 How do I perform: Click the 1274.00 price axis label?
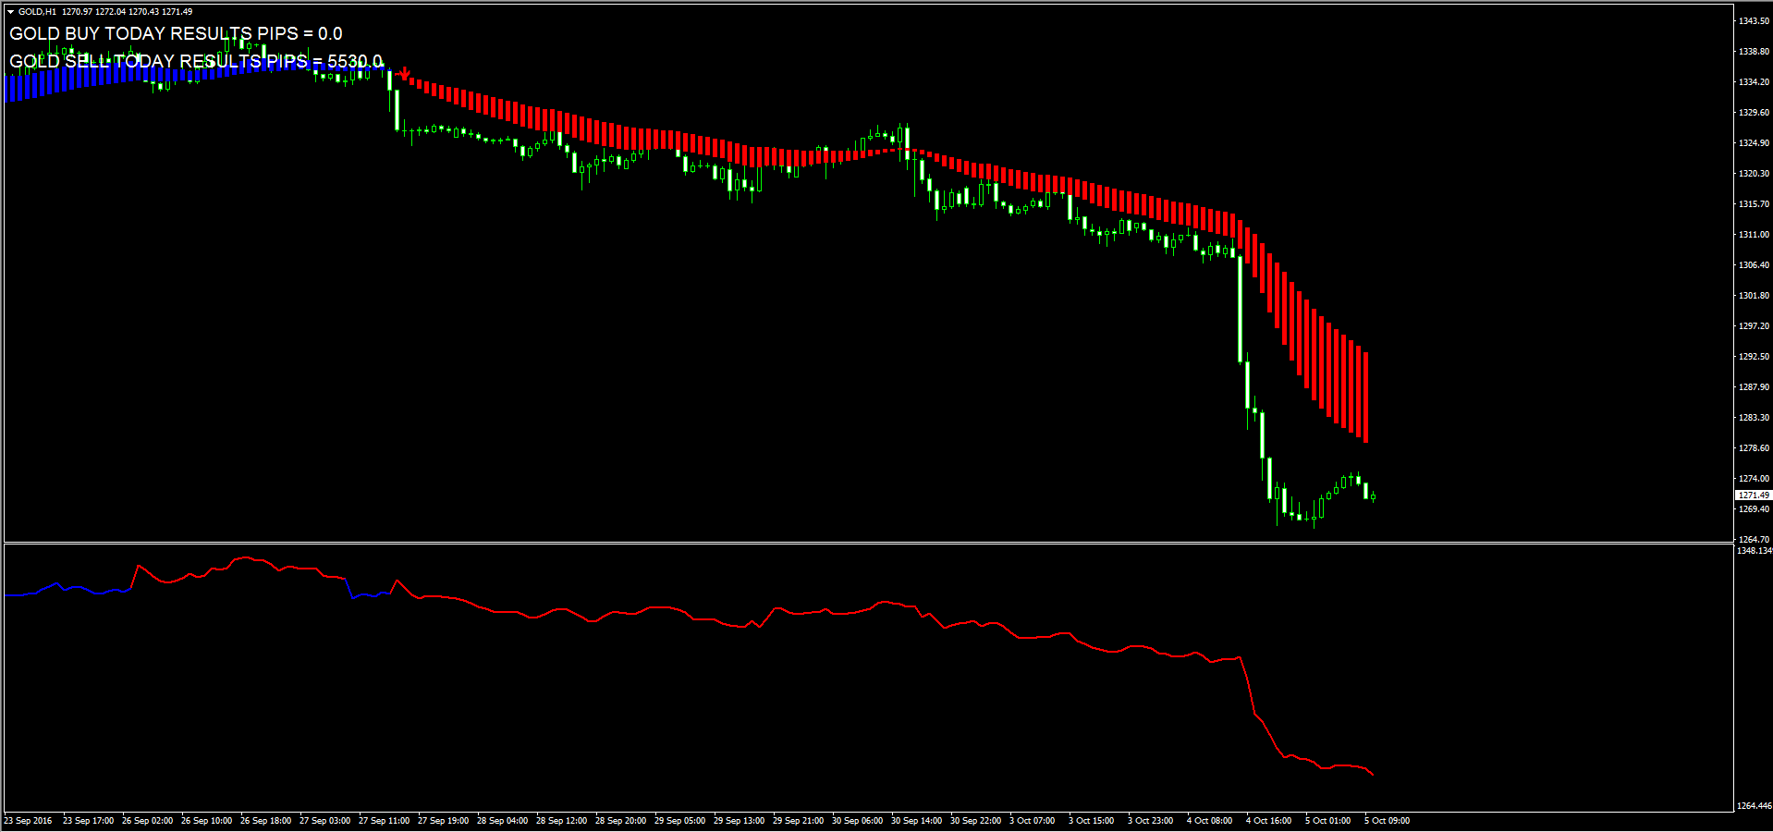[x=1754, y=479]
